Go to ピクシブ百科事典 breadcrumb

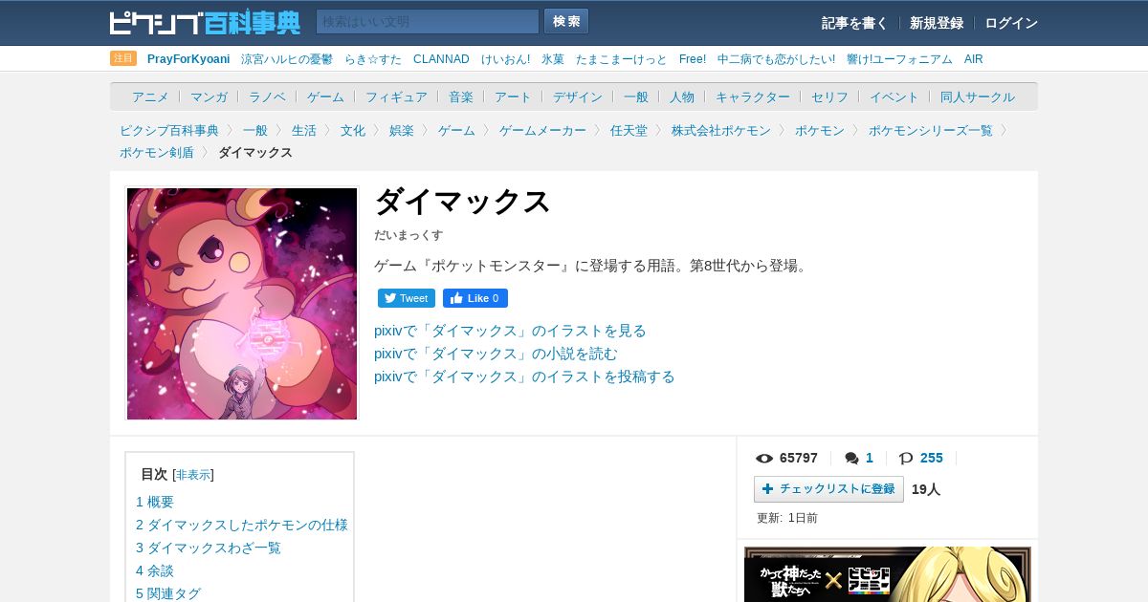click(x=169, y=130)
